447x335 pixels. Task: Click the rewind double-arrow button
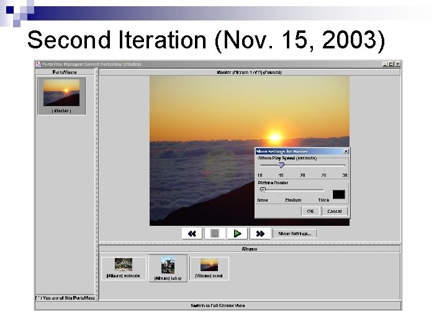(192, 234)
